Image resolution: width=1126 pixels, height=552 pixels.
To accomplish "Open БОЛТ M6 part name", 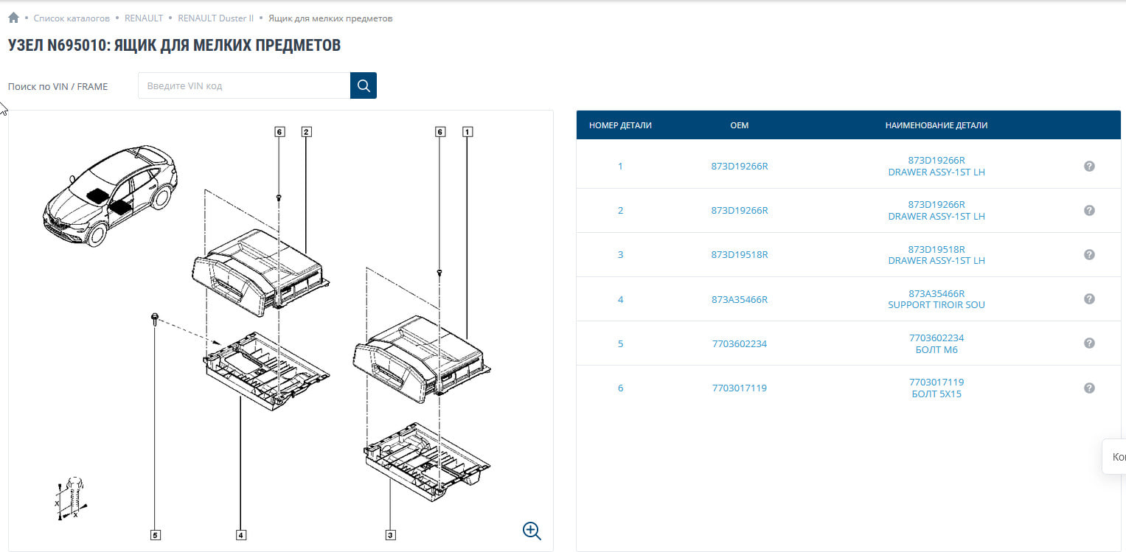I will pos(936,350).
